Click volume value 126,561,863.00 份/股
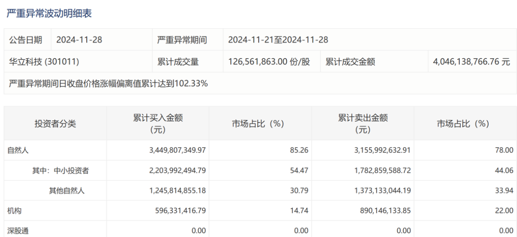The image size is (517, 237). point(269,62)
